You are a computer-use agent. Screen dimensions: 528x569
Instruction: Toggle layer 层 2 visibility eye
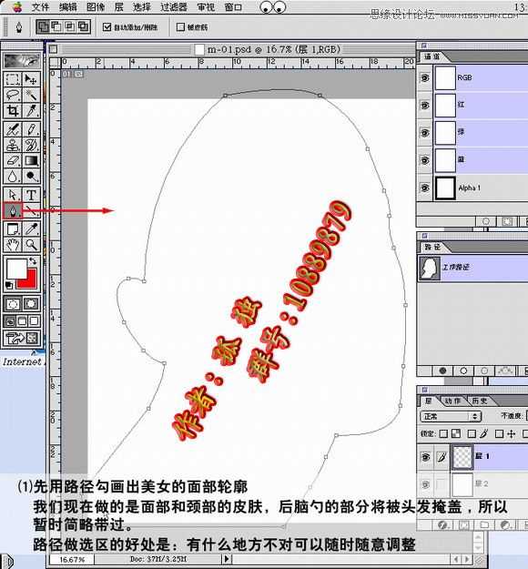coord(425,484)
